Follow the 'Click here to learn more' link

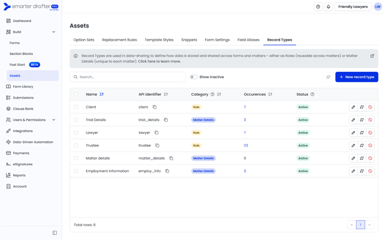pyautogui.click(x=159, y=61)
